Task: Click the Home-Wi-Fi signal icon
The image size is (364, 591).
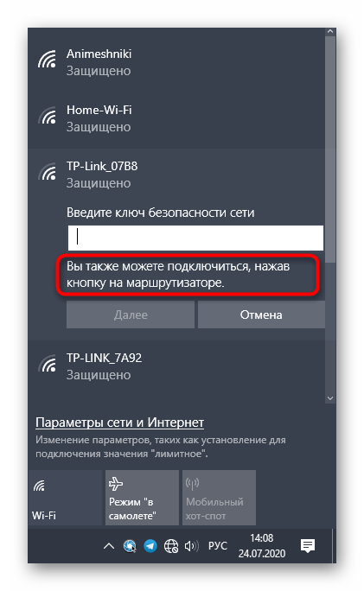Action: [47, 115]
